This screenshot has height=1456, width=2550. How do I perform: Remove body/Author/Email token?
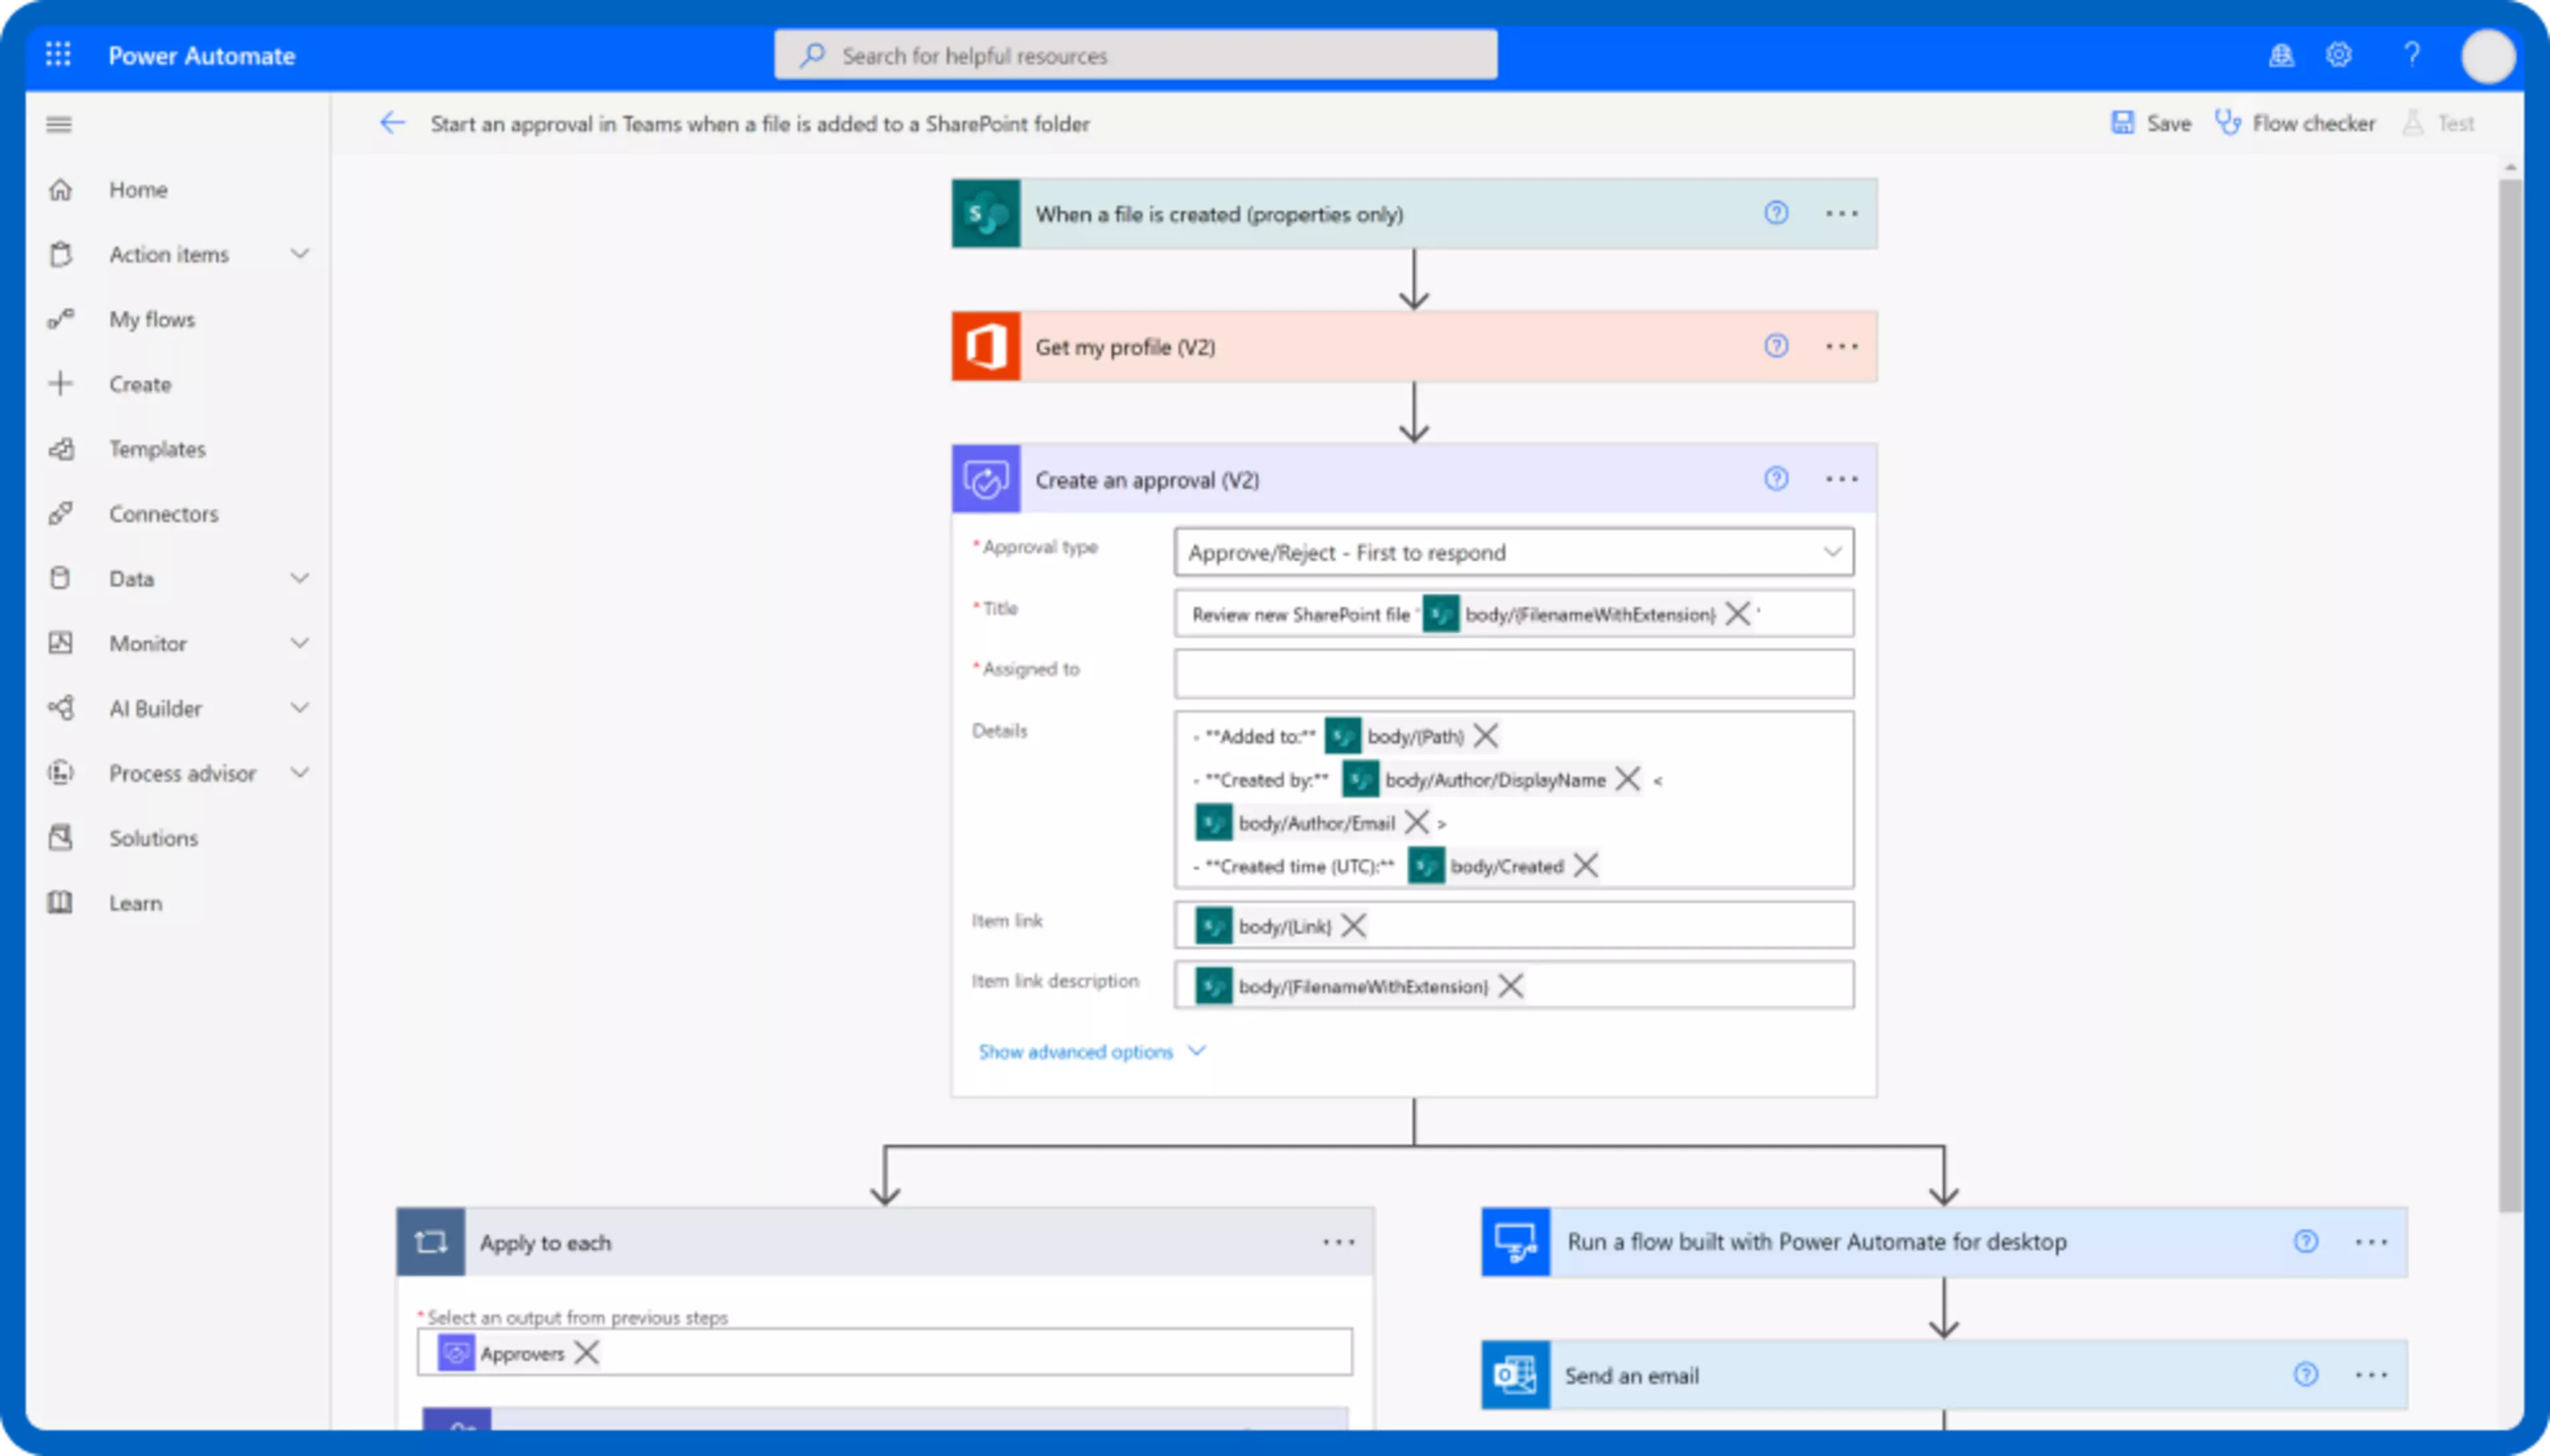pos(1417,822)
